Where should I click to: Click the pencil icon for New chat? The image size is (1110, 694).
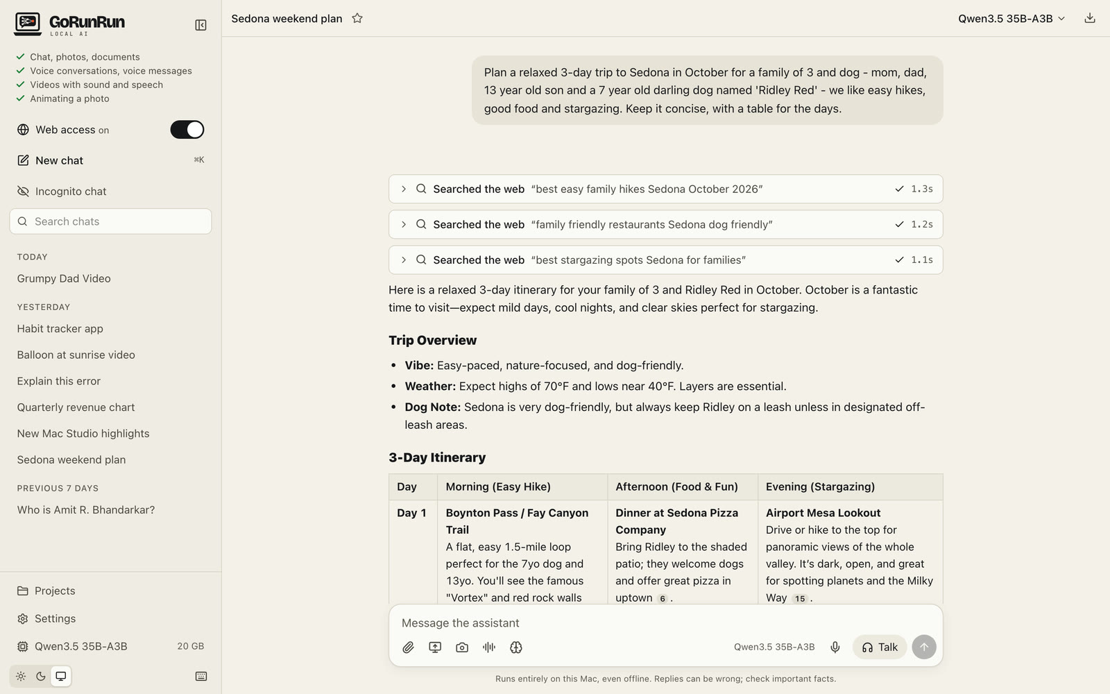point(23,160)
